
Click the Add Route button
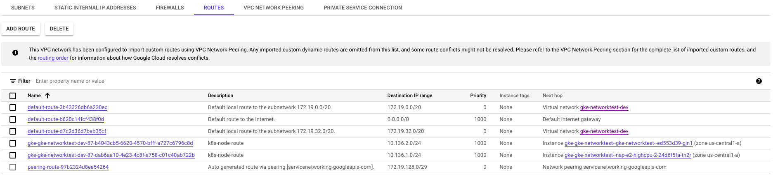click(21, 29)
